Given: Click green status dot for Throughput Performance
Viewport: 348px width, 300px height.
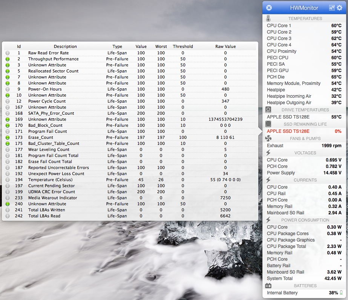Looking at the screenshot, I should point(8,59).
